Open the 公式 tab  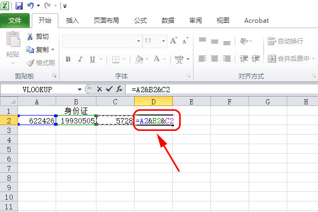point(140,21)
